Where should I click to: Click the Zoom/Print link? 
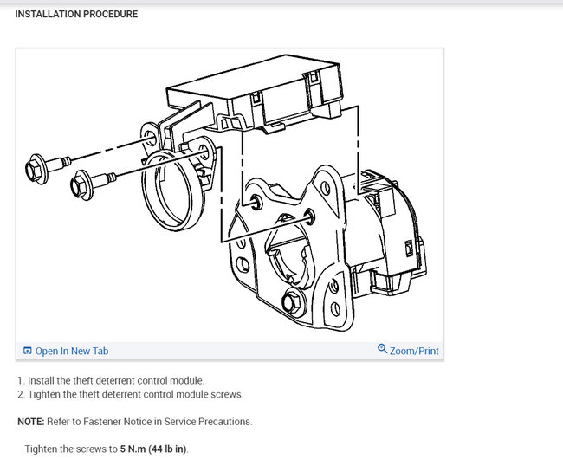408,350
